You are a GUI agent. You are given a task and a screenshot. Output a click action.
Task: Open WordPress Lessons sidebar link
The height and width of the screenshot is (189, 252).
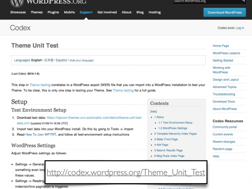coord(226,53)
